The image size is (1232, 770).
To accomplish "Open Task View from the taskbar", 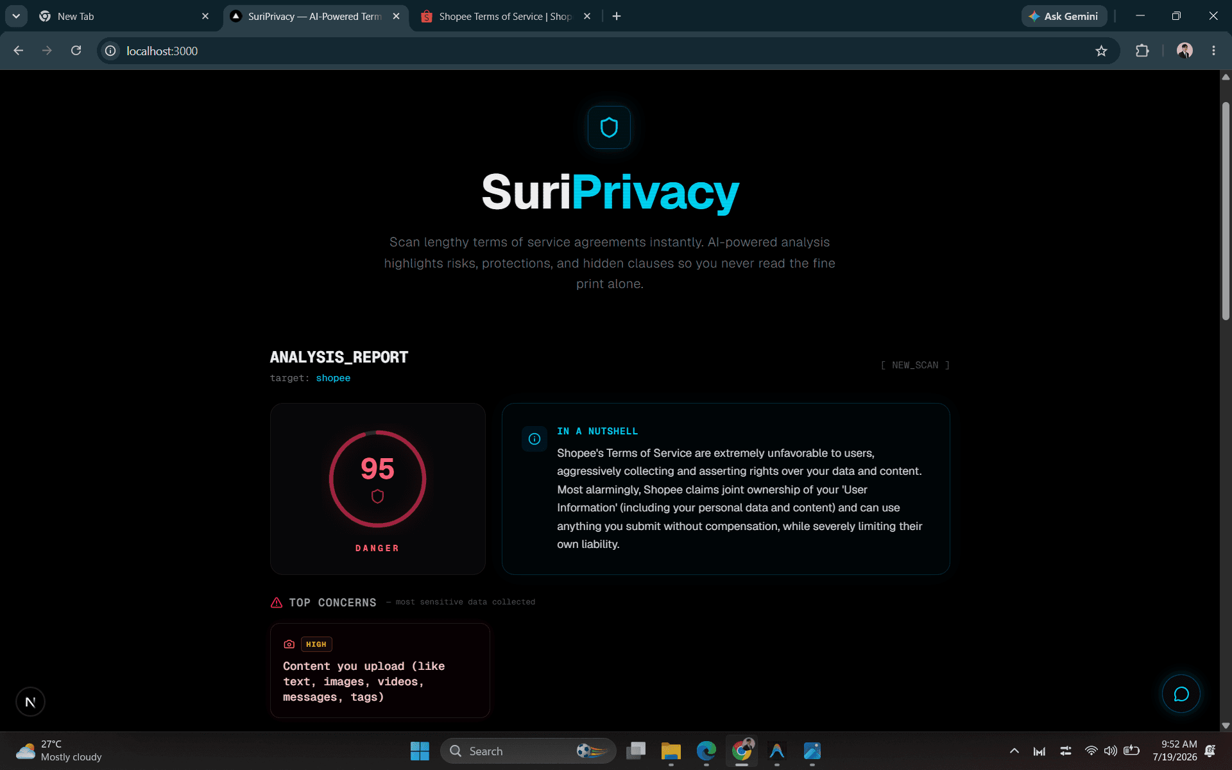I will 635,751.
